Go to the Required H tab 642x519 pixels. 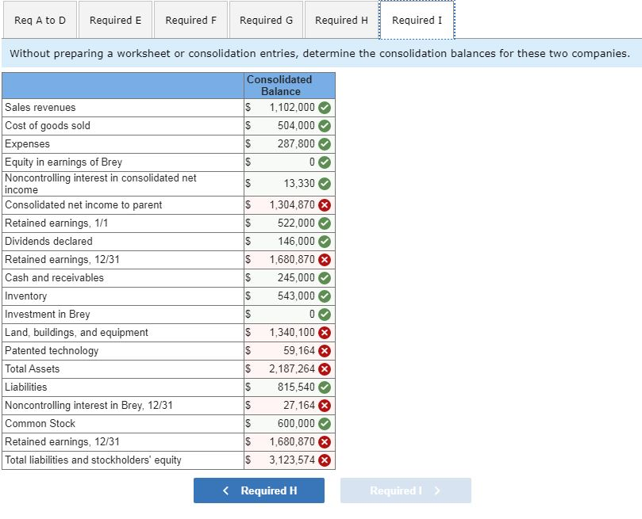point(341,20)
